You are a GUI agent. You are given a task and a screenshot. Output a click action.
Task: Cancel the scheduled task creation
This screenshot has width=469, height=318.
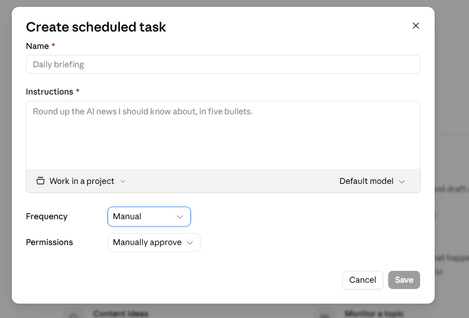point(362,280)
